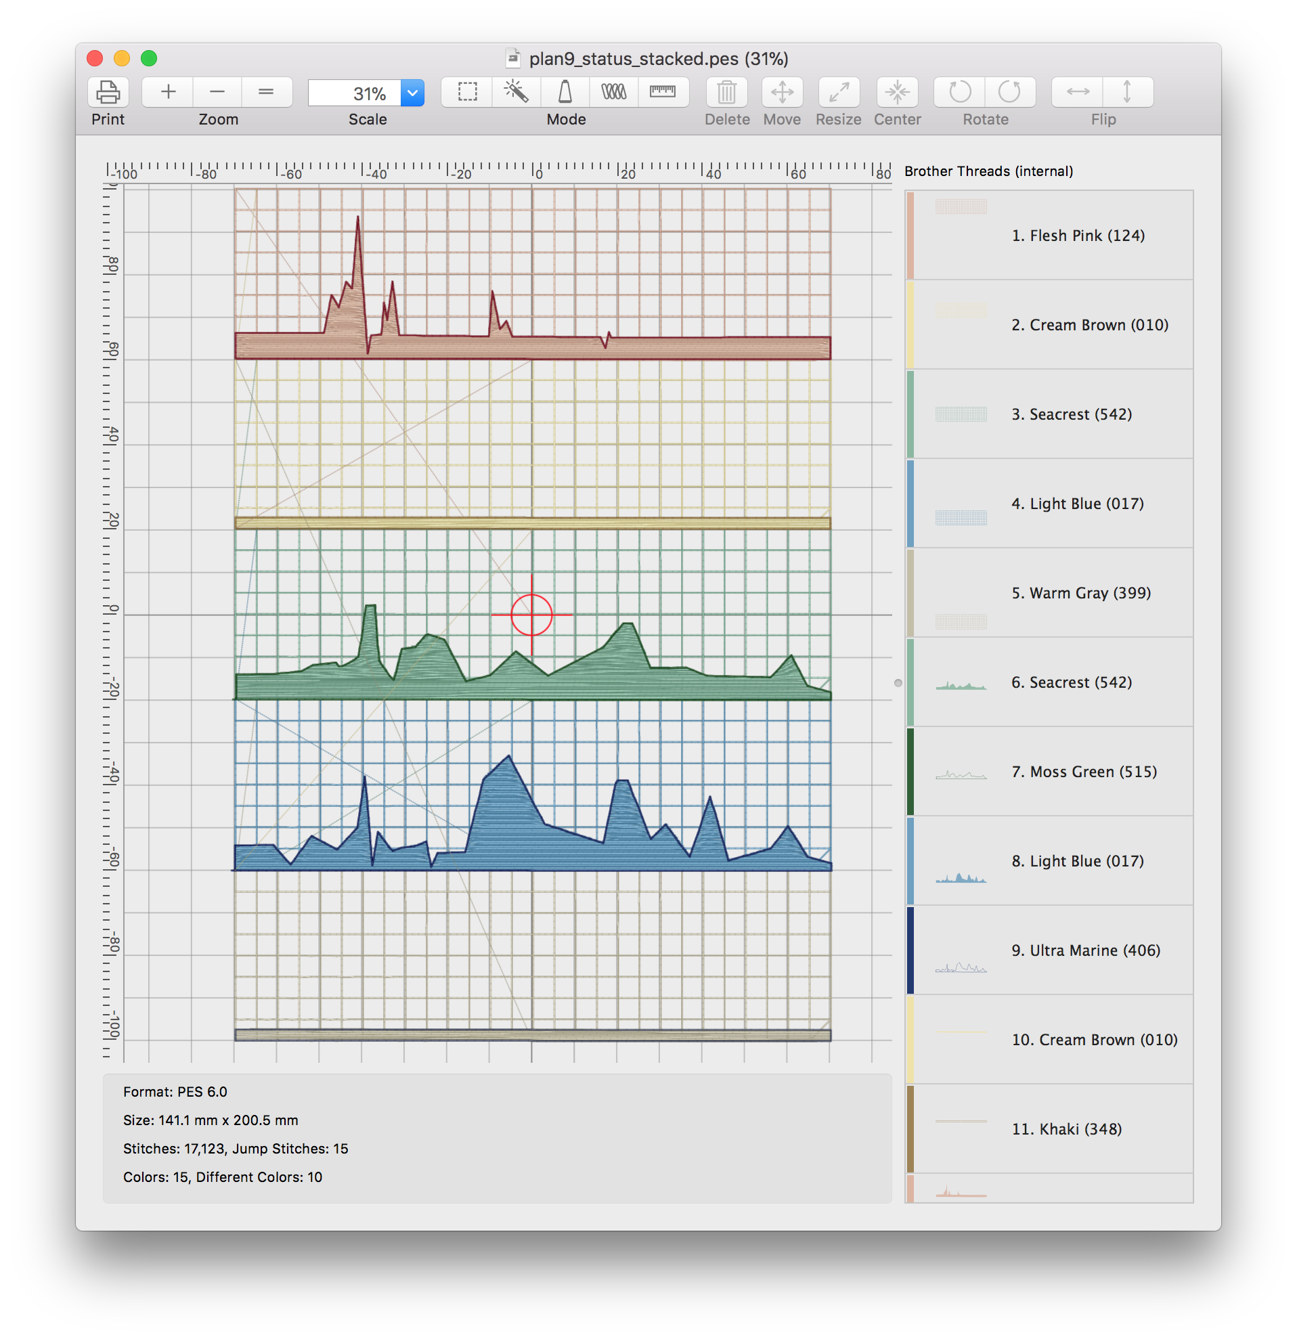Click Ultra Marine color swatch of thread 9
Viewport: 1297px width, 1339px height.
pos(910,951)
